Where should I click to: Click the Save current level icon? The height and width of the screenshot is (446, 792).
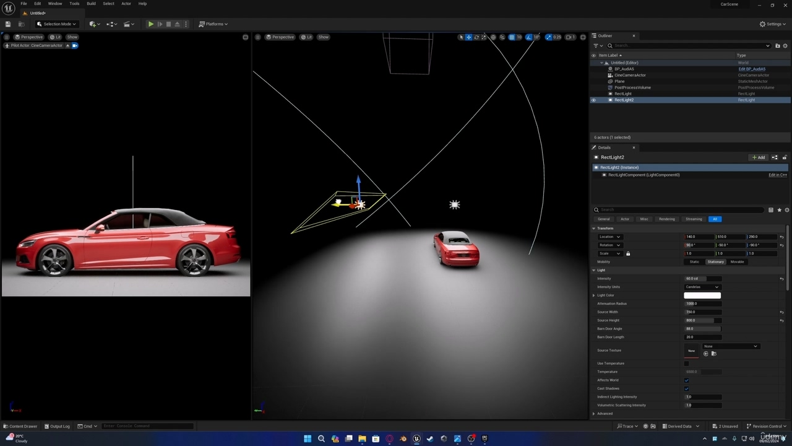click(8, 24)
